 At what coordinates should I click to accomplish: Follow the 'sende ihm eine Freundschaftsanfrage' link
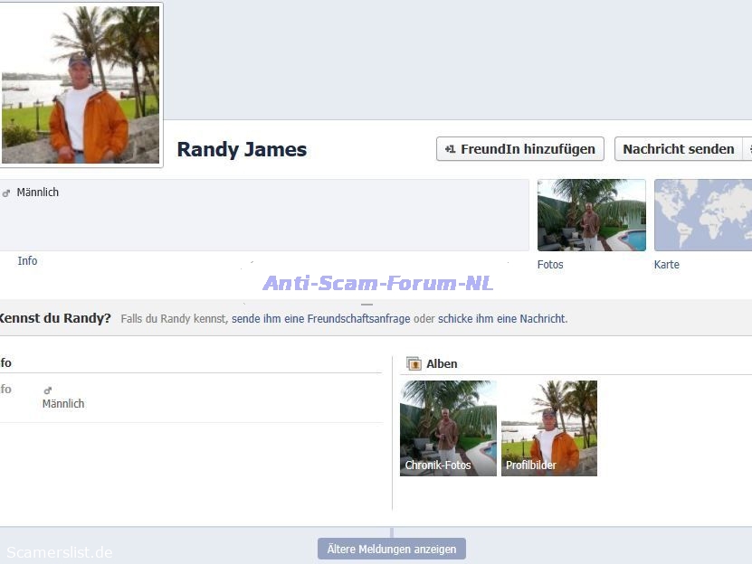pyautogui.click(x=320, y=319)
